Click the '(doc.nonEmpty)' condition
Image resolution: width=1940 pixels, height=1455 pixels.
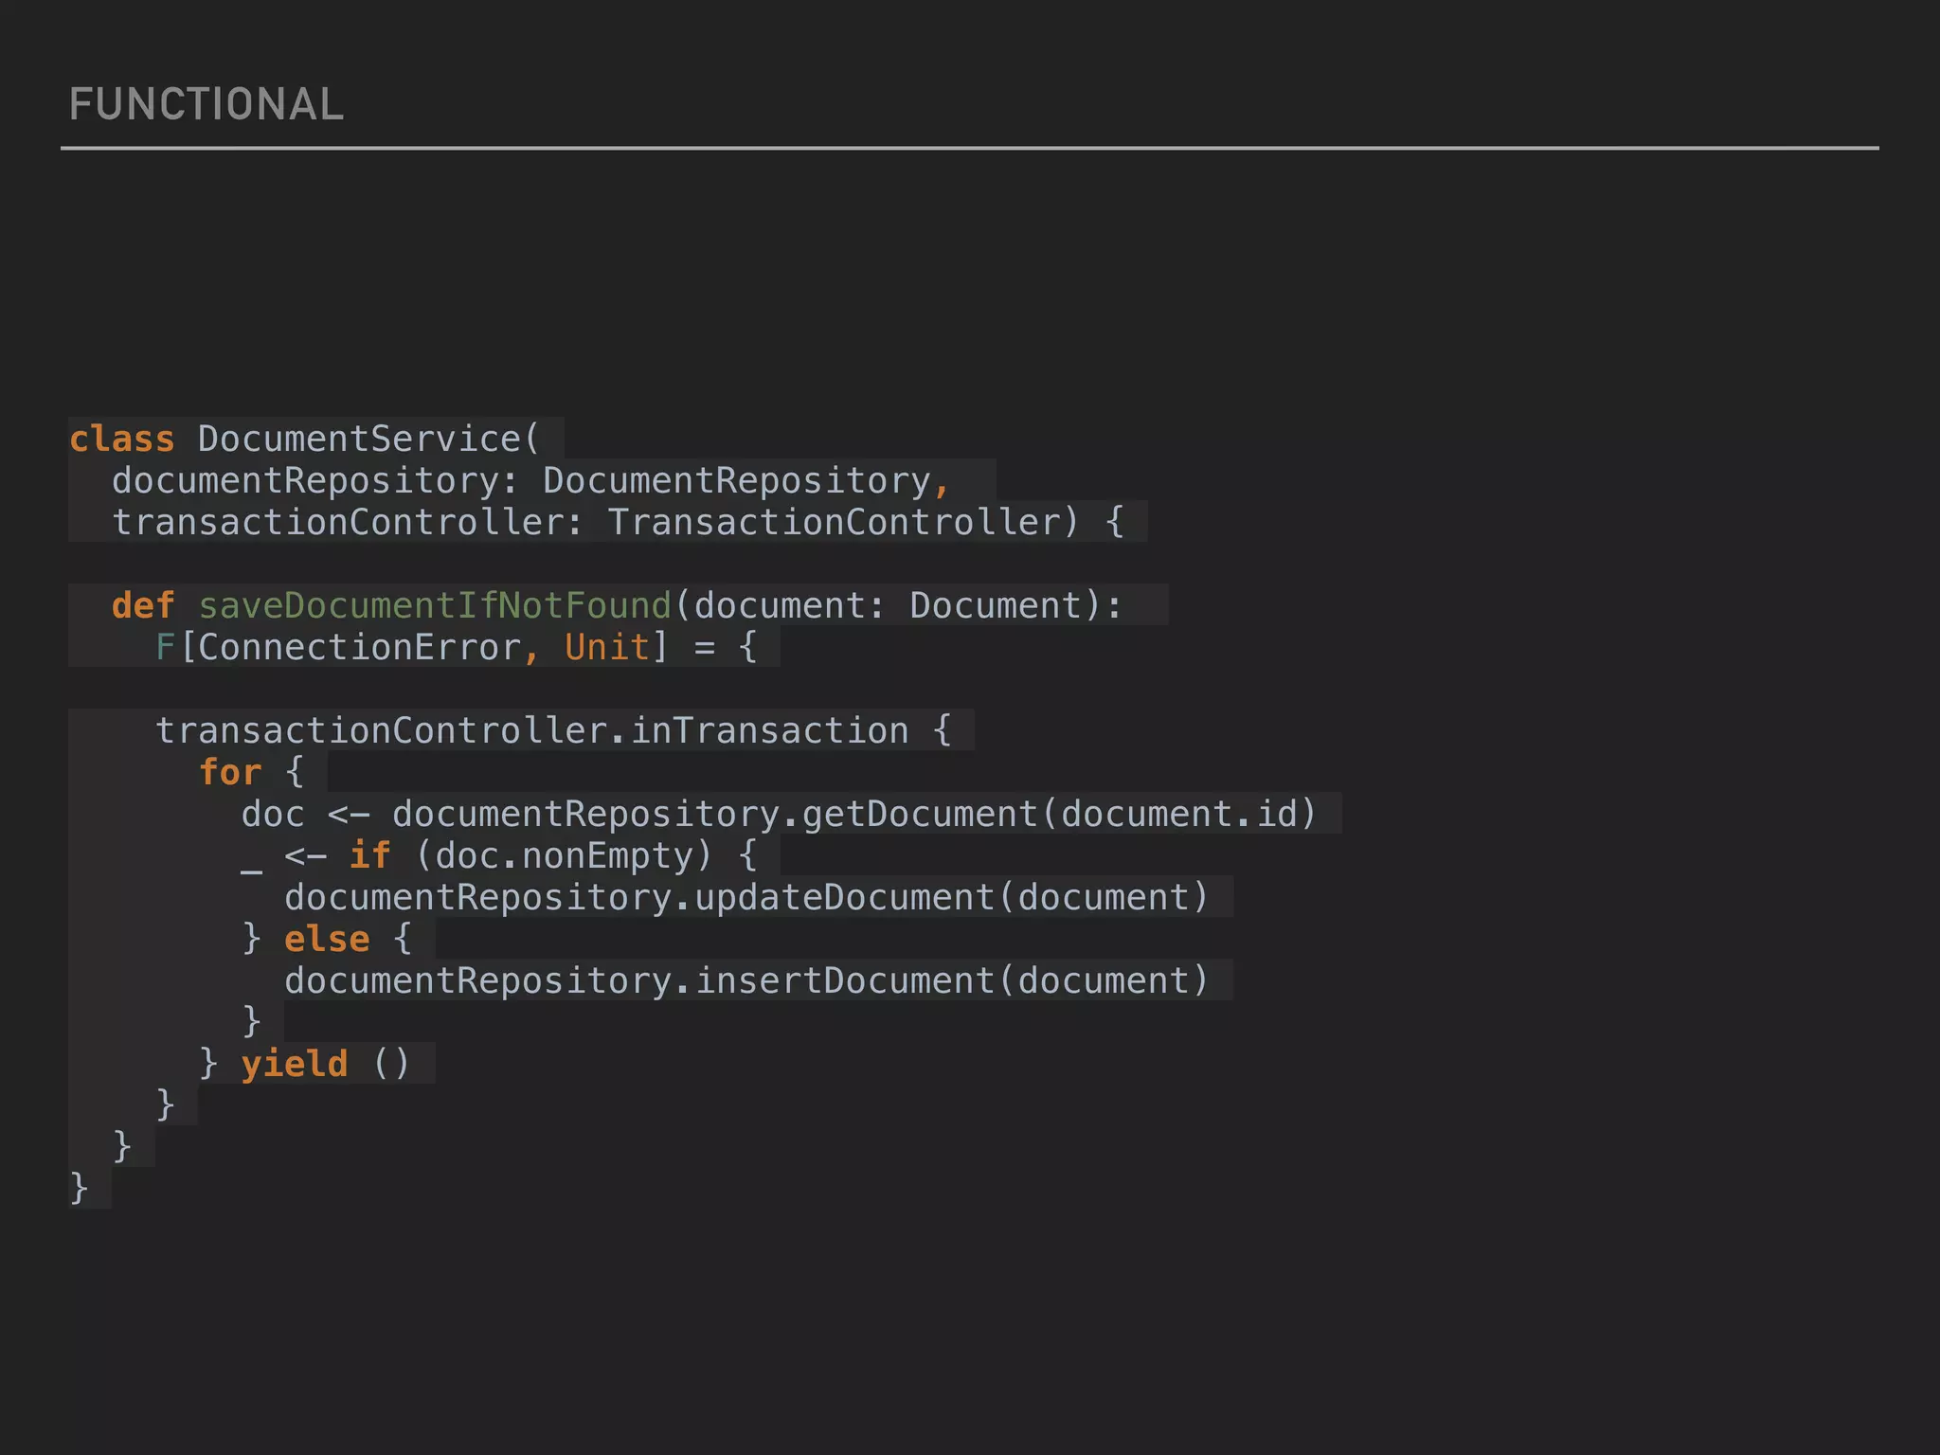(x=564, y=855)
